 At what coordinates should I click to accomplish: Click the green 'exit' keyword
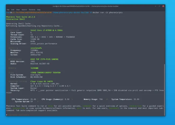[79, 108]
